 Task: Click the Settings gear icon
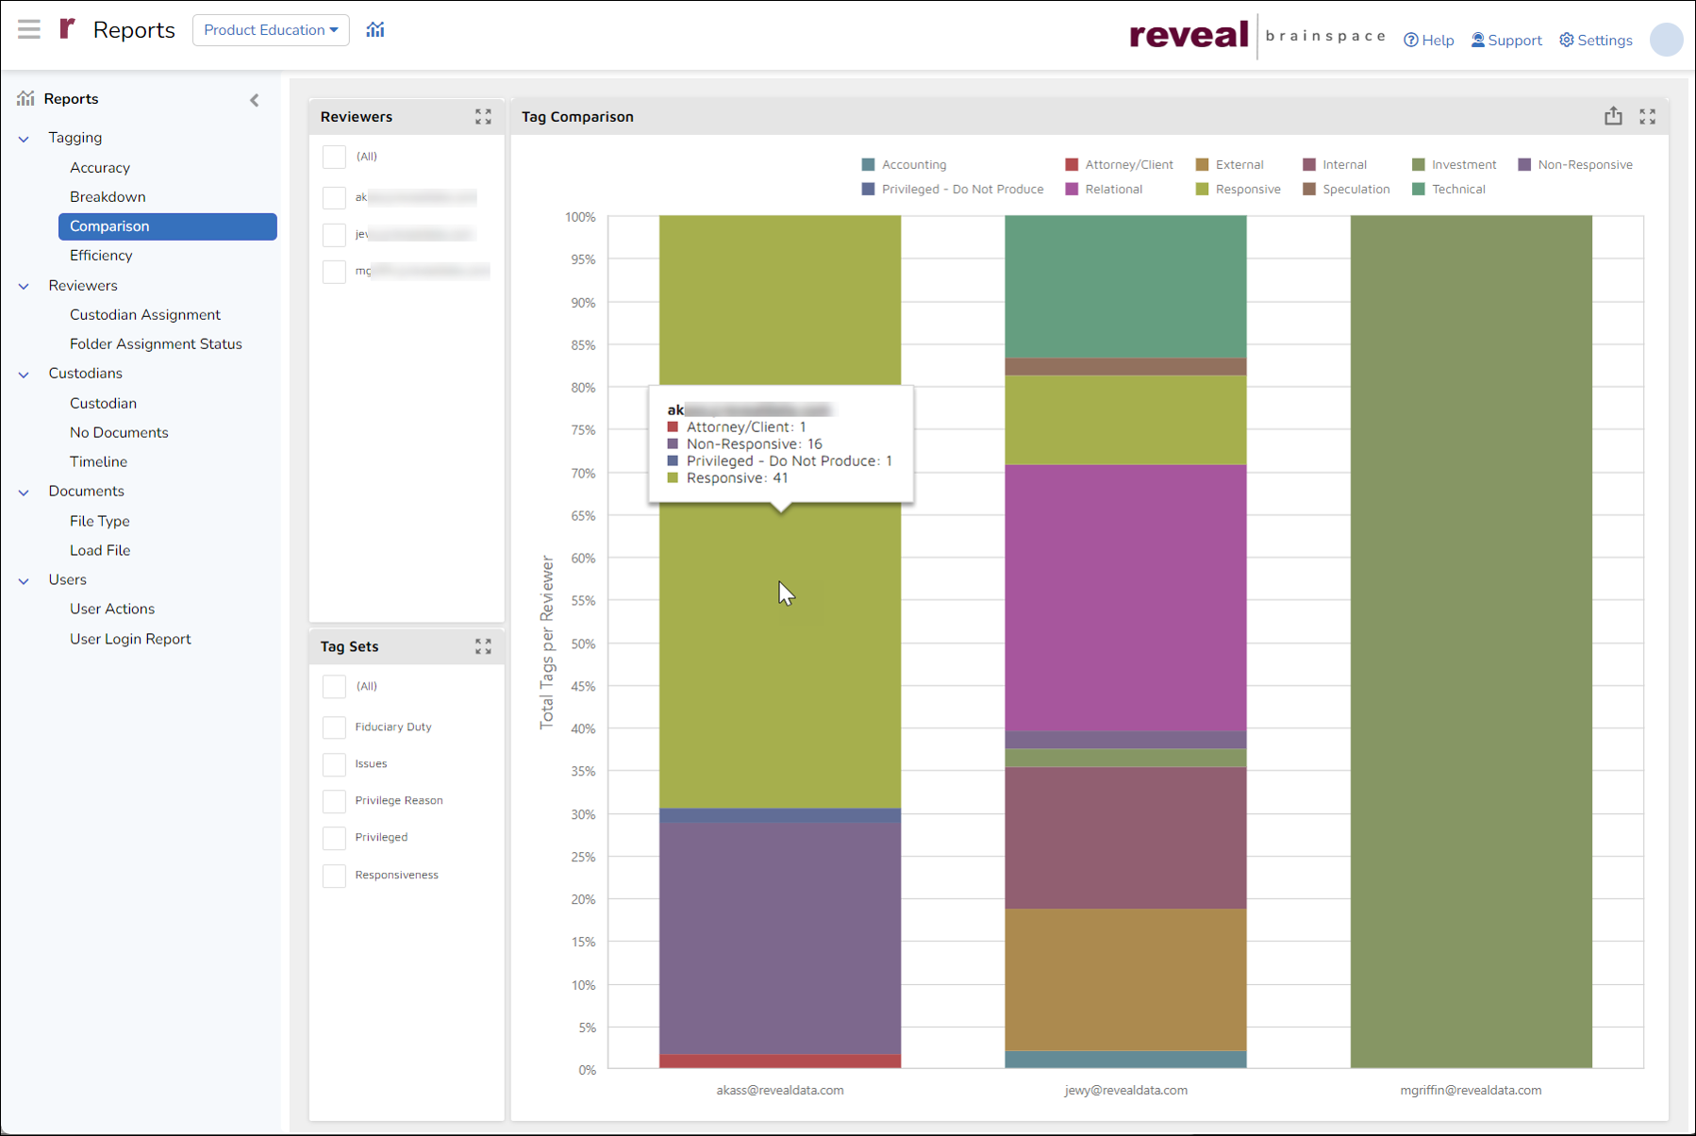pos(1567,40)
